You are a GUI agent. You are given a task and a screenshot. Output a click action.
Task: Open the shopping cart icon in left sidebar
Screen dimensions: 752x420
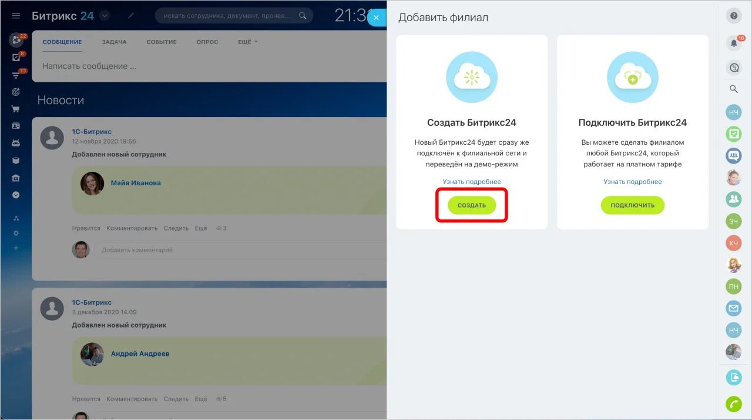(x=16, y=109)
